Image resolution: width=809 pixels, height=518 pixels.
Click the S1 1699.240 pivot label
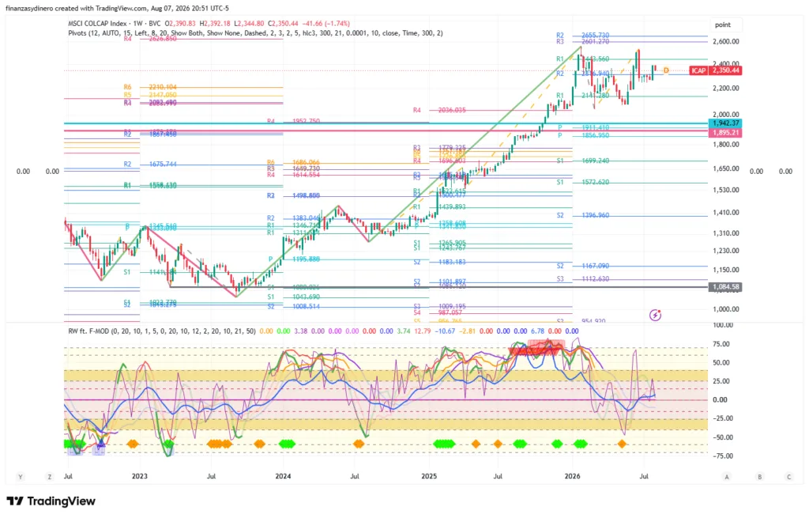[x=583, y=161]
